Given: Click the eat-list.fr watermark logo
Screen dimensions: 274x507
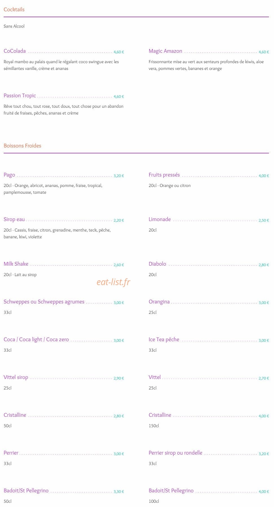Looking at the screenshot, I should 113,282.
